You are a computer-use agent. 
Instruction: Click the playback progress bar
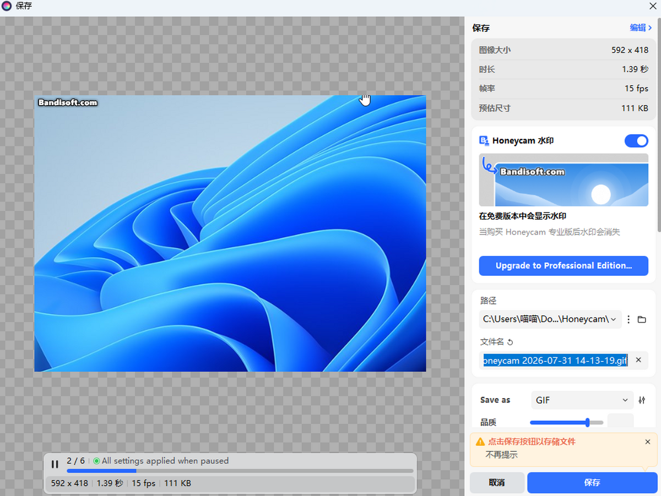pos(240,471)
